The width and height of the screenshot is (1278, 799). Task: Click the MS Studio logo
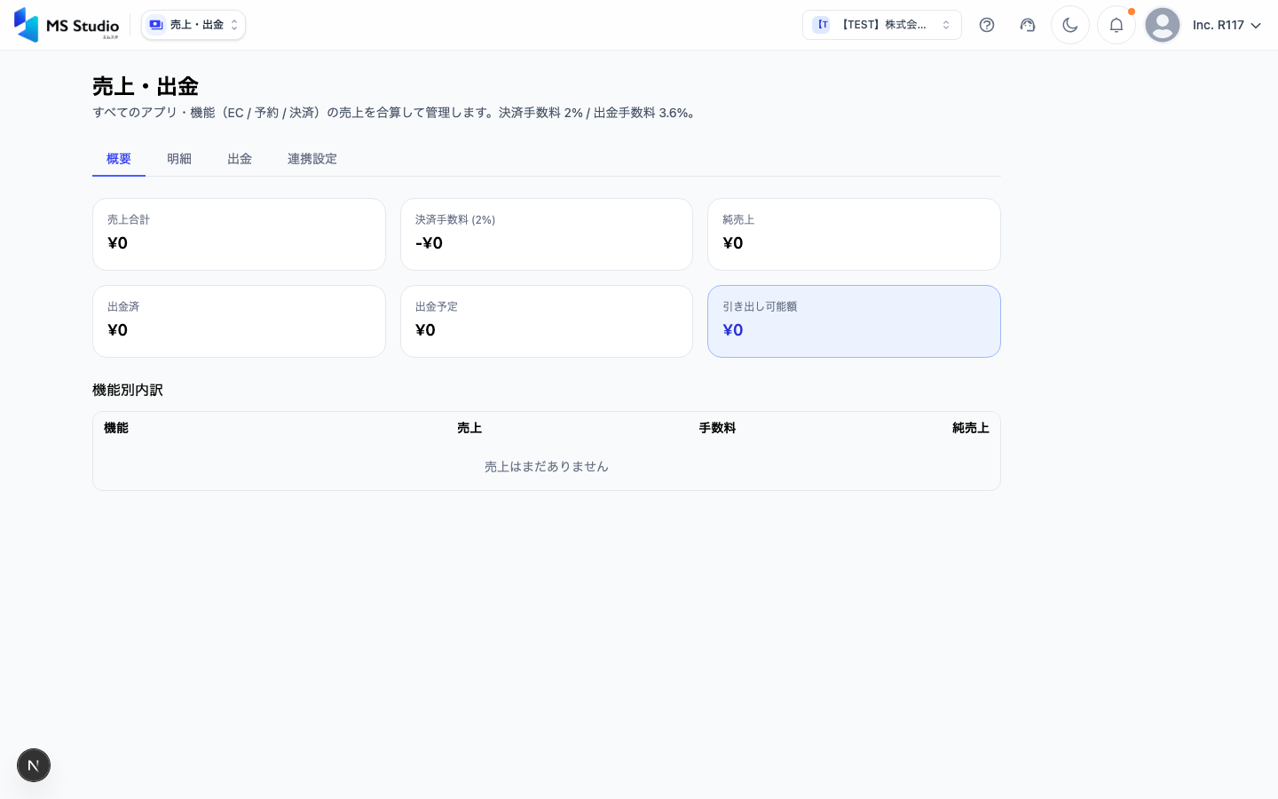67,25
